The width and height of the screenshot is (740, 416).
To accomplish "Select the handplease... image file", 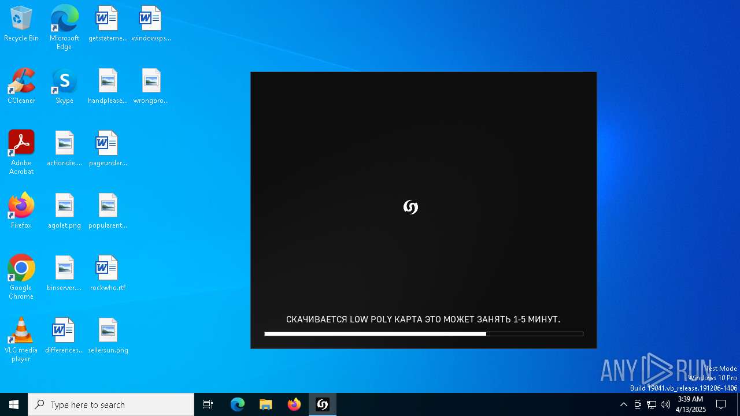I will [x=108, y=87].
